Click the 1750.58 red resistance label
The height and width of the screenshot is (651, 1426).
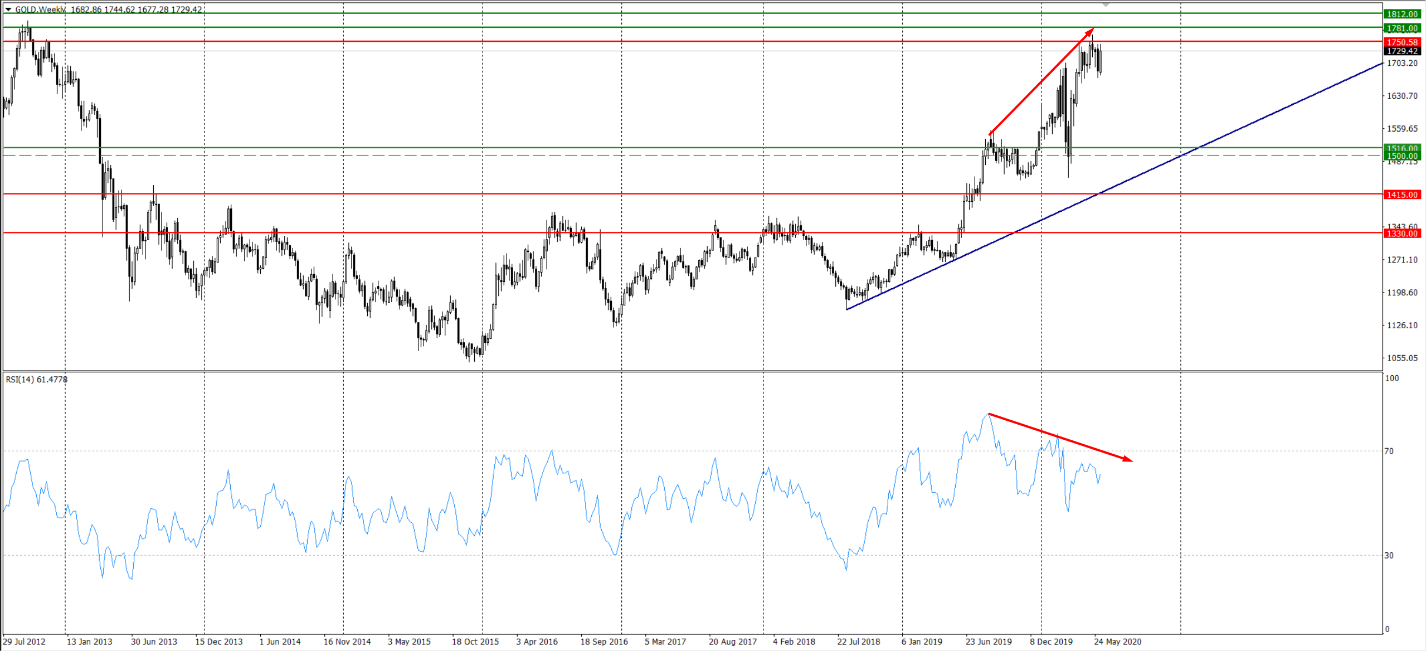(1402, 42)
